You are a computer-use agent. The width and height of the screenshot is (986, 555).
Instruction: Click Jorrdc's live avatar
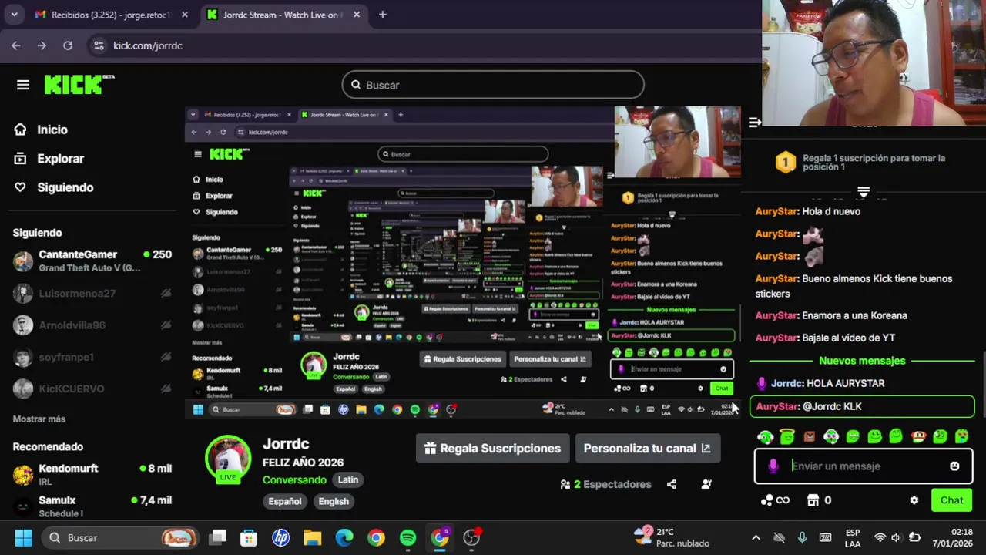[x=228, y=459]
